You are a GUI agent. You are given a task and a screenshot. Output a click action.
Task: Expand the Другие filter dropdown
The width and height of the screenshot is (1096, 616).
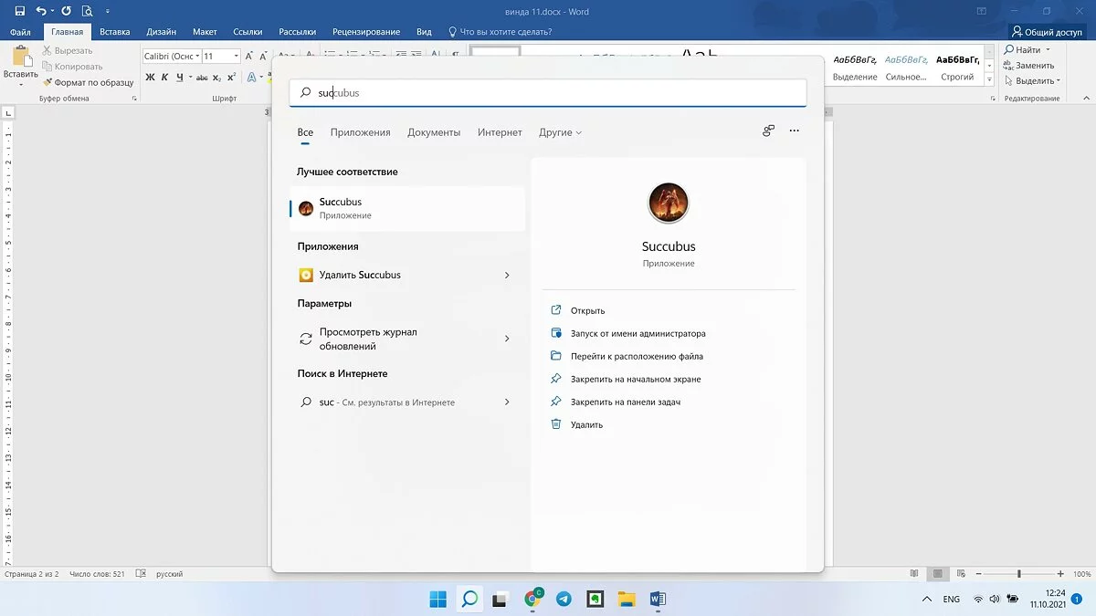(560, 132)
